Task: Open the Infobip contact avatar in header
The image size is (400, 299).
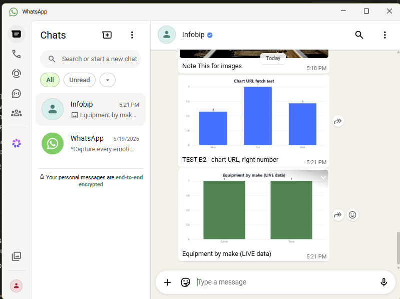Action: click(x=167, y=35)
